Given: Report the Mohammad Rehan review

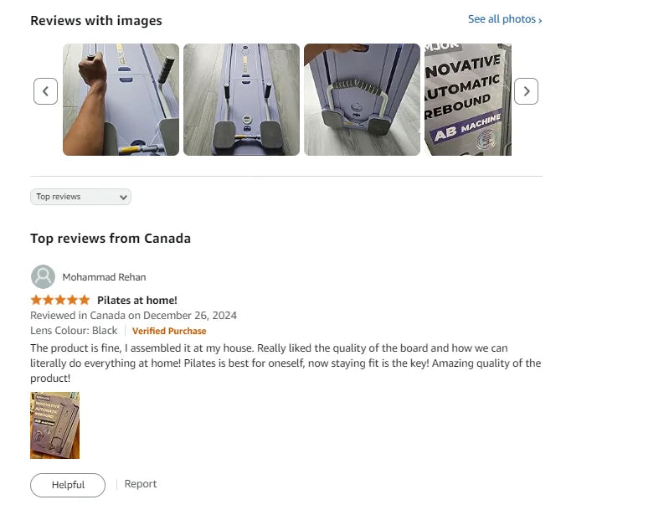Looking at the screenshot, I should click(x=141, y=484).
